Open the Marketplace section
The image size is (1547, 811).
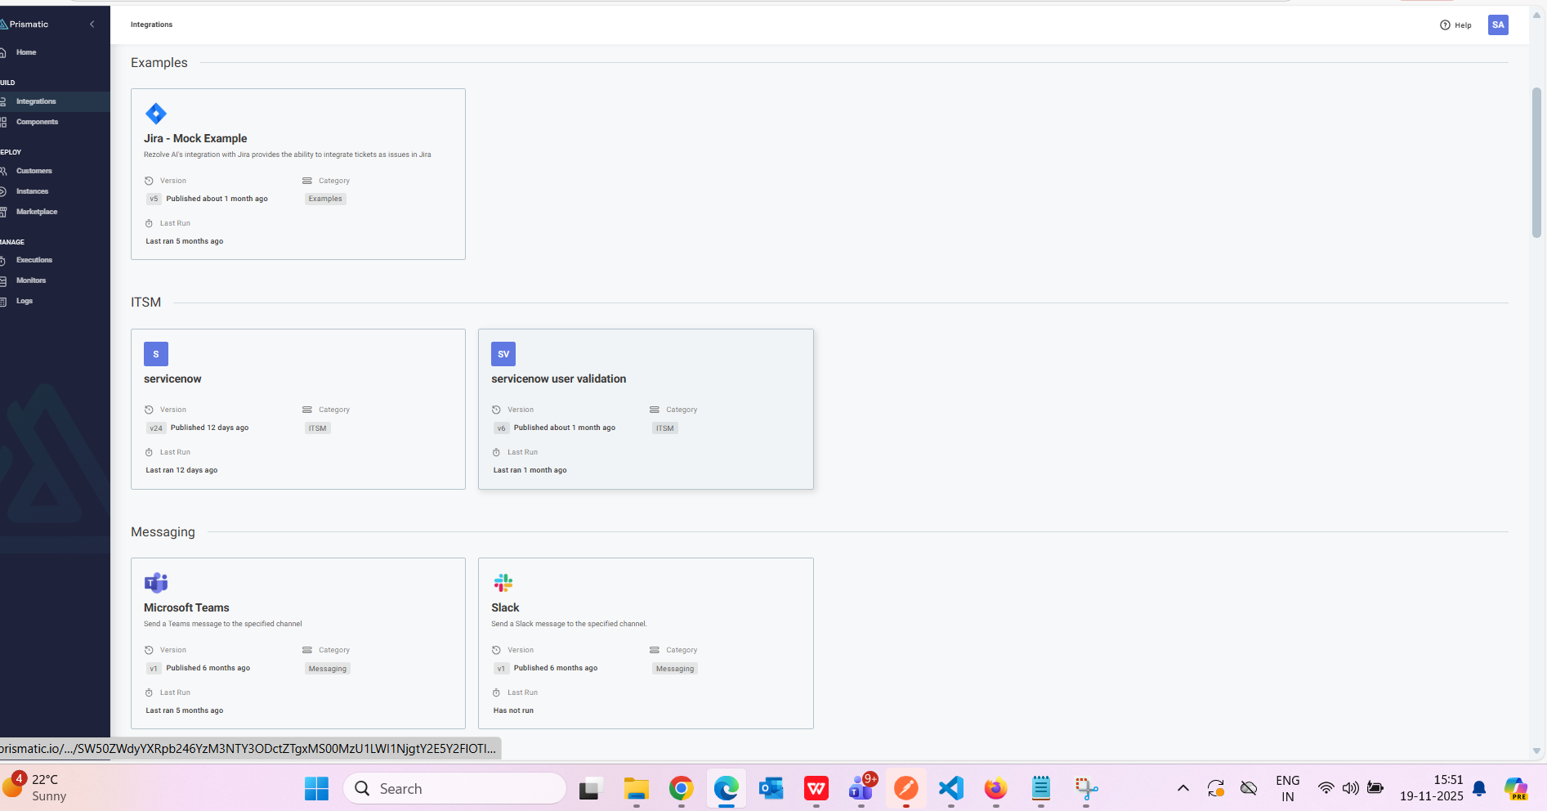tap(37, 211)
